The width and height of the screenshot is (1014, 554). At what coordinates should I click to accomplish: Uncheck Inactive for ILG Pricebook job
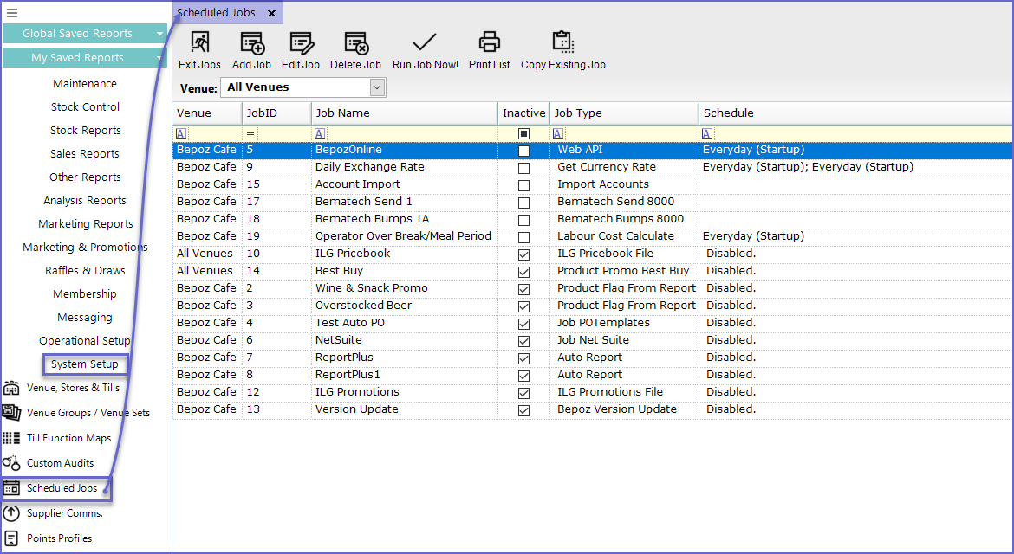point(523,254)
